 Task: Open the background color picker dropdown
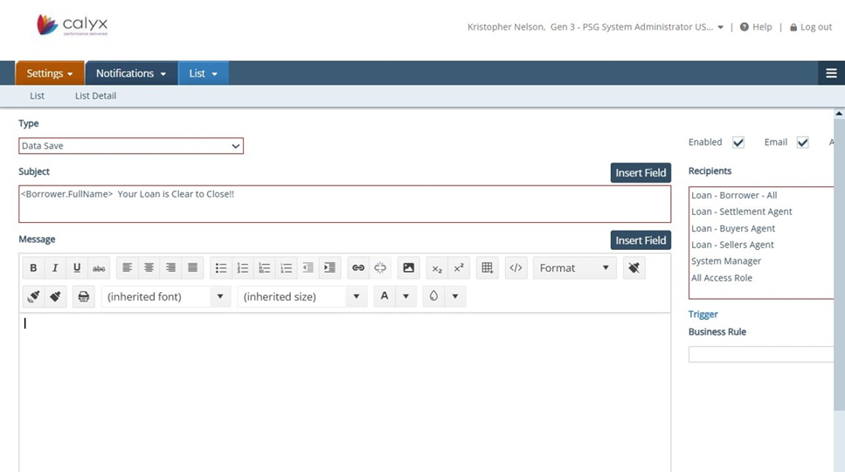(454, 297)
